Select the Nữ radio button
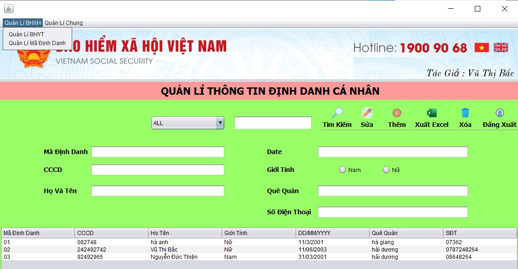This screenshot has height=269, width=518. coord(386,170)
